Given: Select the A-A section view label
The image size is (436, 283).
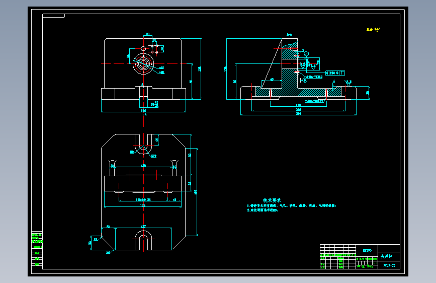Looking at the screenshot, I should point(289,35).
